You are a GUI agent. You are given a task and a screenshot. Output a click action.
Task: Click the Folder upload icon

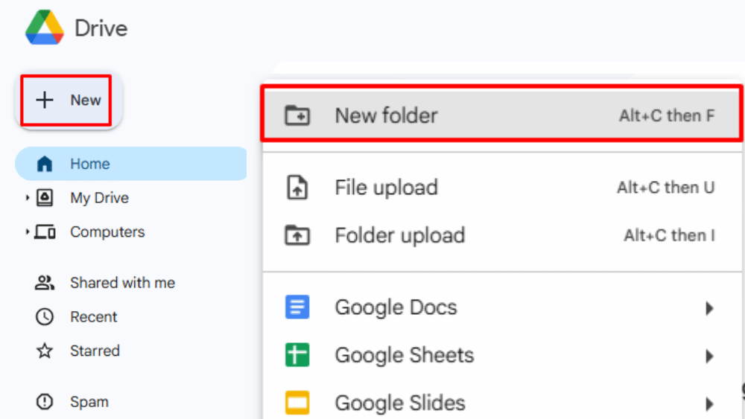297,235
